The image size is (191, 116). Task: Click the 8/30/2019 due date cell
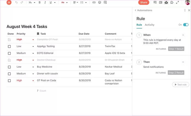pos(85,81)
